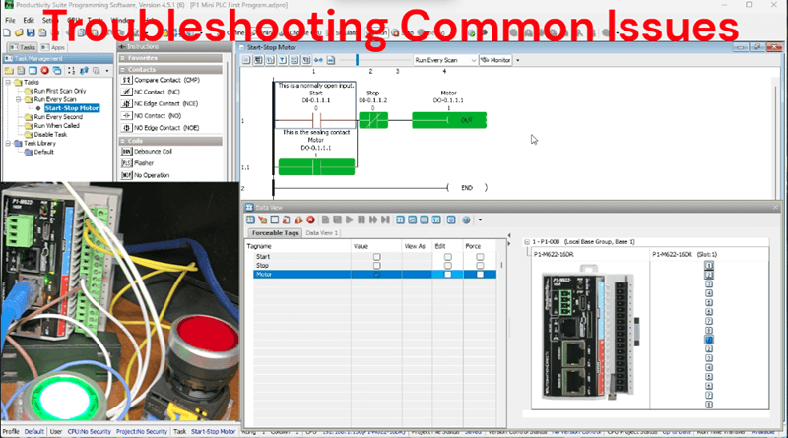Click the stacked blue windows icon in Task Management
Image resolution: width=788 pixels, height=438 pixels.
coord(57,70)
